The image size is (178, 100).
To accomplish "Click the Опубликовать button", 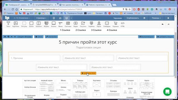I will 133,18.
